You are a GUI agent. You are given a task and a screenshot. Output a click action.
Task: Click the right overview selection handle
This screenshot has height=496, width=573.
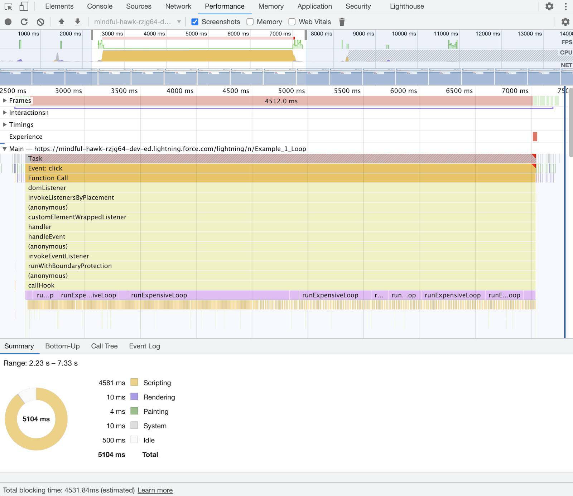click(x=305, y=35)
